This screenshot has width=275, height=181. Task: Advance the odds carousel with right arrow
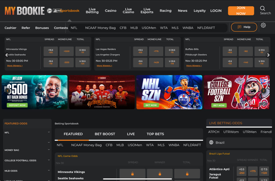pyautogui.click(x=268, y=55)
